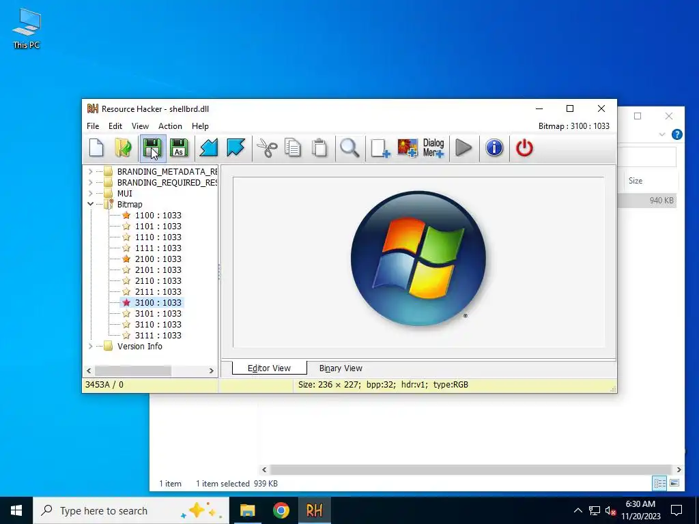Open the Help menu

pyautogui.click(x=200, y=126)
